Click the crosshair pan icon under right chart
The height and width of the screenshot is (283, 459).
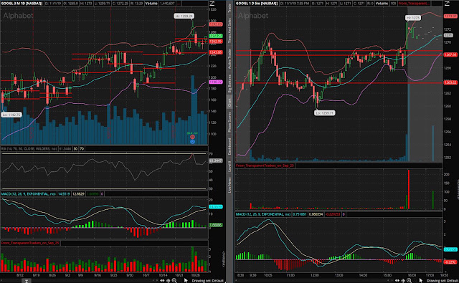click(403, 280)
